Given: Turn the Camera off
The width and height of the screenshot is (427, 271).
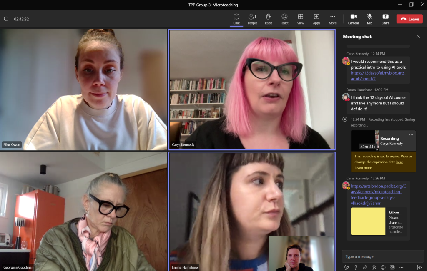Looking at the screenshot, I should (x=354, y=19).
